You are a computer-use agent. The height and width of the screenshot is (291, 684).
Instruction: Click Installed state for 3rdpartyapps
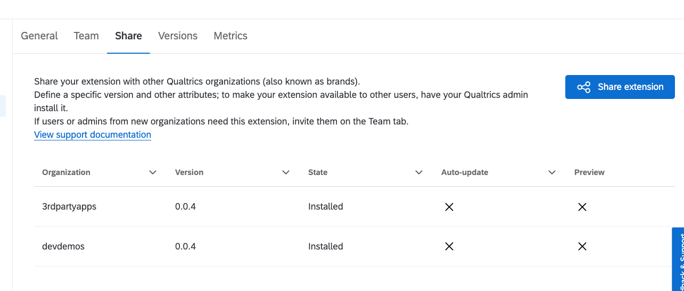point(326,206)
